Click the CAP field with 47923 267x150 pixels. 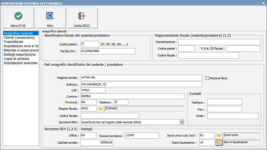tap(93, 90)
